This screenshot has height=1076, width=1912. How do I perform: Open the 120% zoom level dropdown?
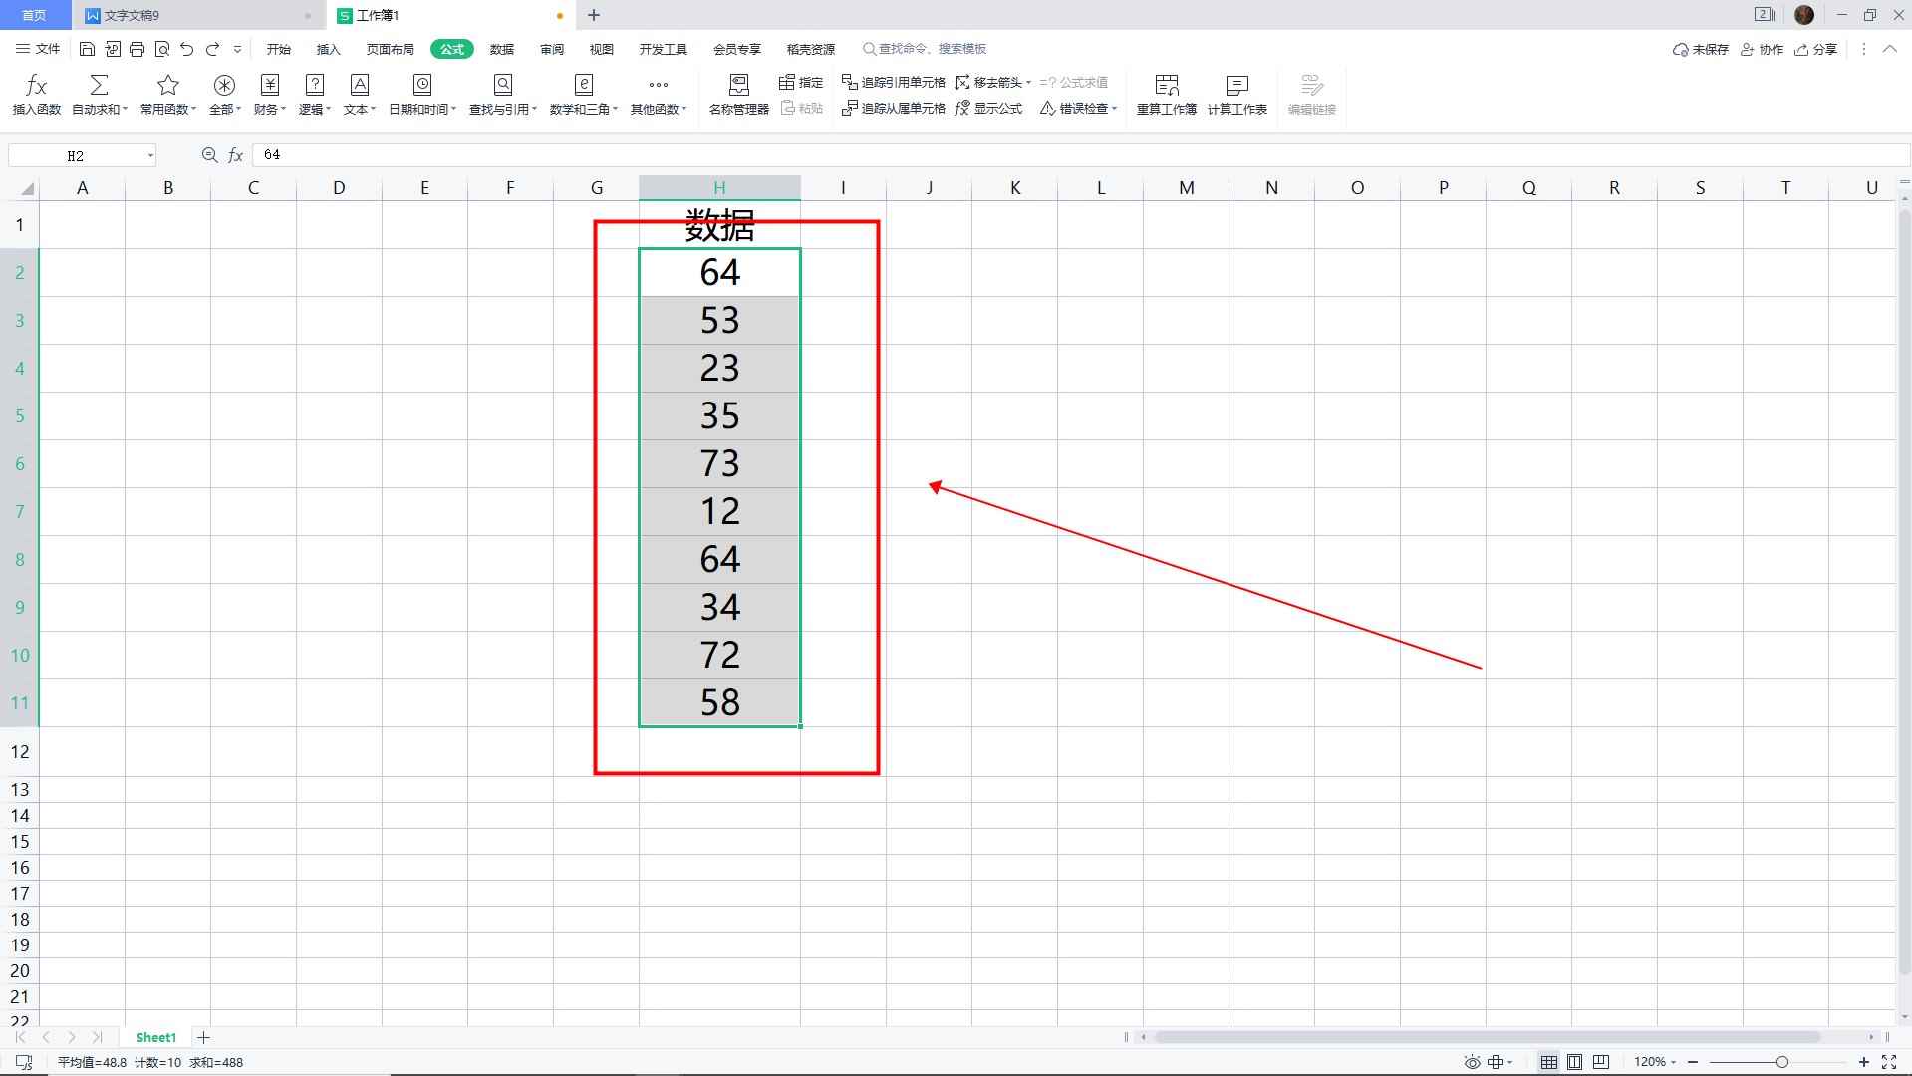coord(1655,1062)
